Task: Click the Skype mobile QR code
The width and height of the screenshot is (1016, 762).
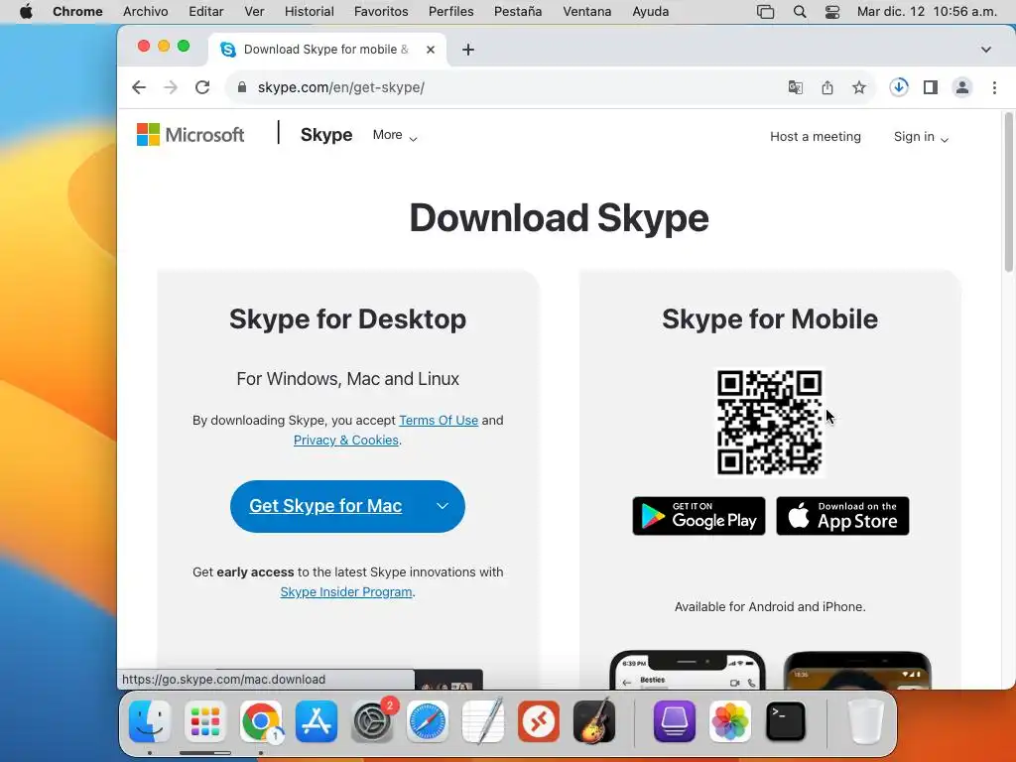Action: tap(770, 423)
